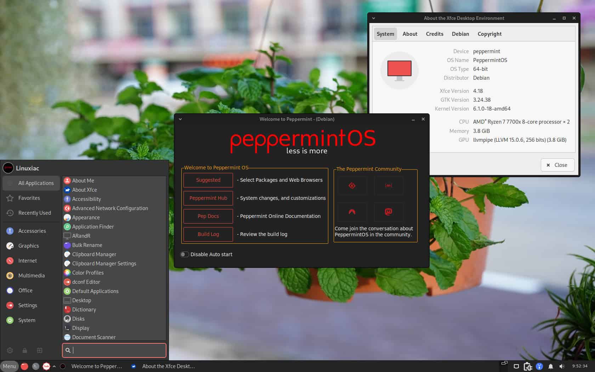The height and width of the screenshot is (372, 595).
Task: Open the Peppermint Hub
Action: coord(208,198)
